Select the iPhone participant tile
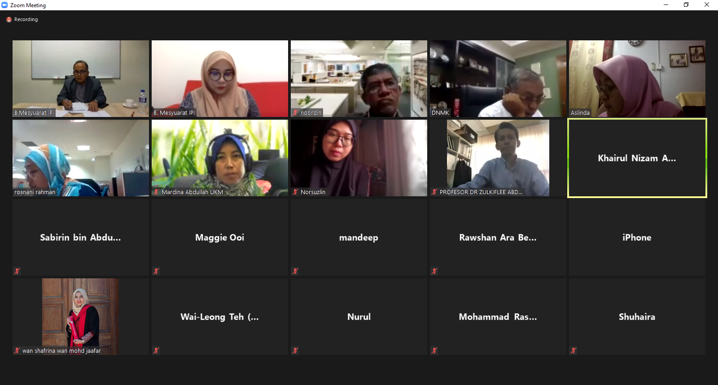718x385 pixels. 637,237
